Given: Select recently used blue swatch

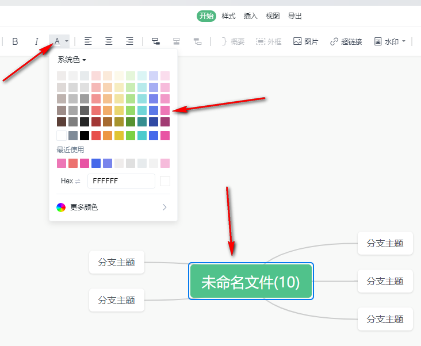Looking at the screenshot, I should [96, 163].
